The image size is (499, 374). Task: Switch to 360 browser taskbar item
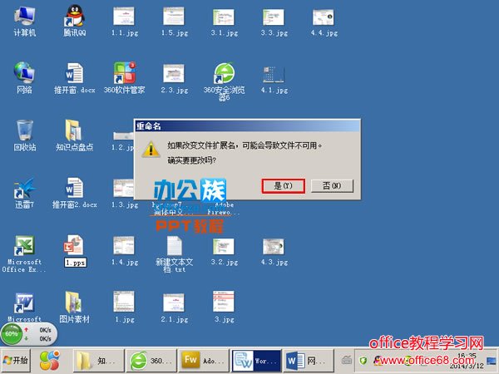pos(151,361)
